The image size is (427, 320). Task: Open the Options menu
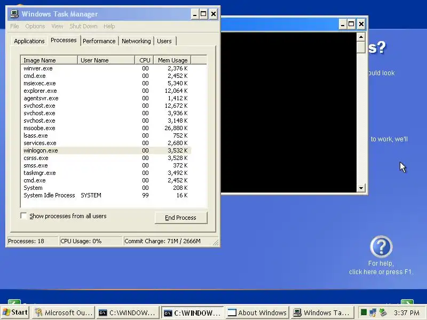click(x=35, y=26)
